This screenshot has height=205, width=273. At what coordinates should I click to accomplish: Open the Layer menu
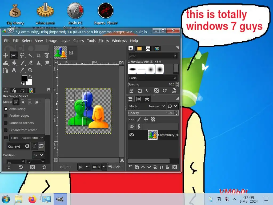coord(65,41)
